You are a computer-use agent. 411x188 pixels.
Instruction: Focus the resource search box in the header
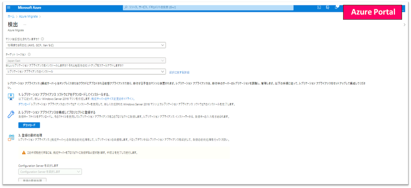click(208, 7)
